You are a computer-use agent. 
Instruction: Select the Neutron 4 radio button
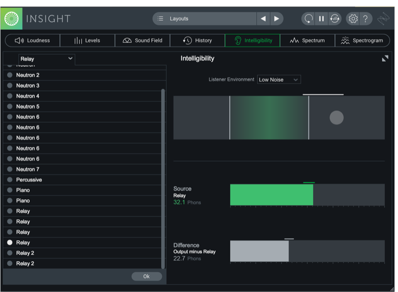9,96
